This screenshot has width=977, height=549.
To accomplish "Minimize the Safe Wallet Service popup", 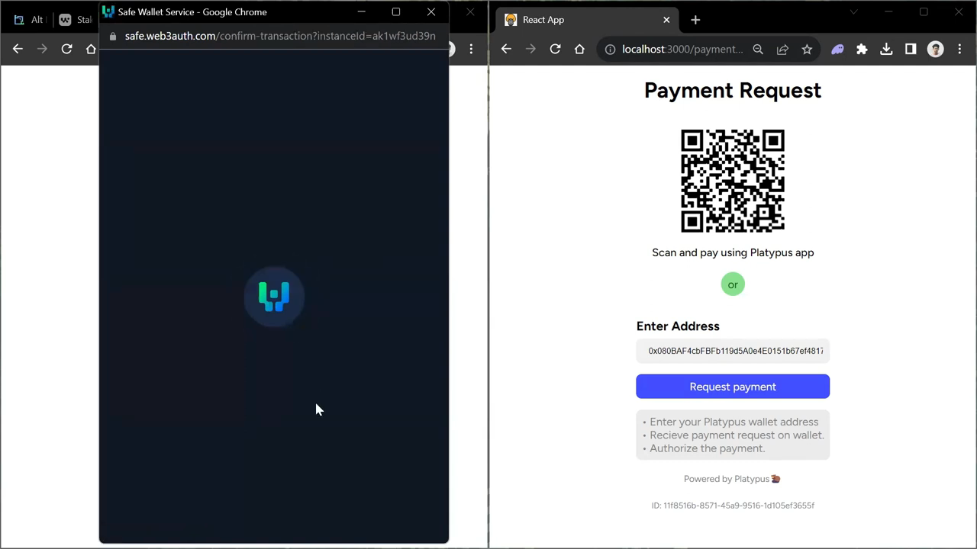I will 362,11.
